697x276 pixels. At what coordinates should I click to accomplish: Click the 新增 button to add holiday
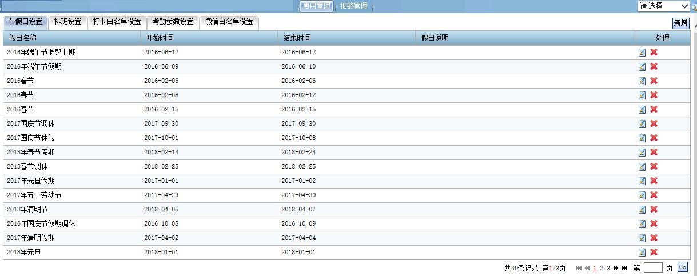[x=680, y=23]
